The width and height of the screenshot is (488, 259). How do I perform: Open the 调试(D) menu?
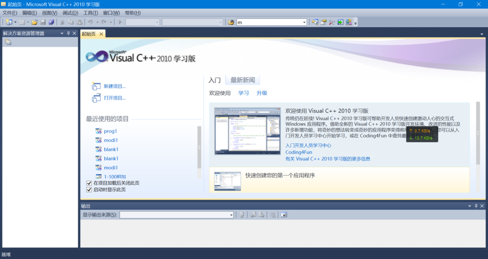pyautogui.click(x=70, y=13)
